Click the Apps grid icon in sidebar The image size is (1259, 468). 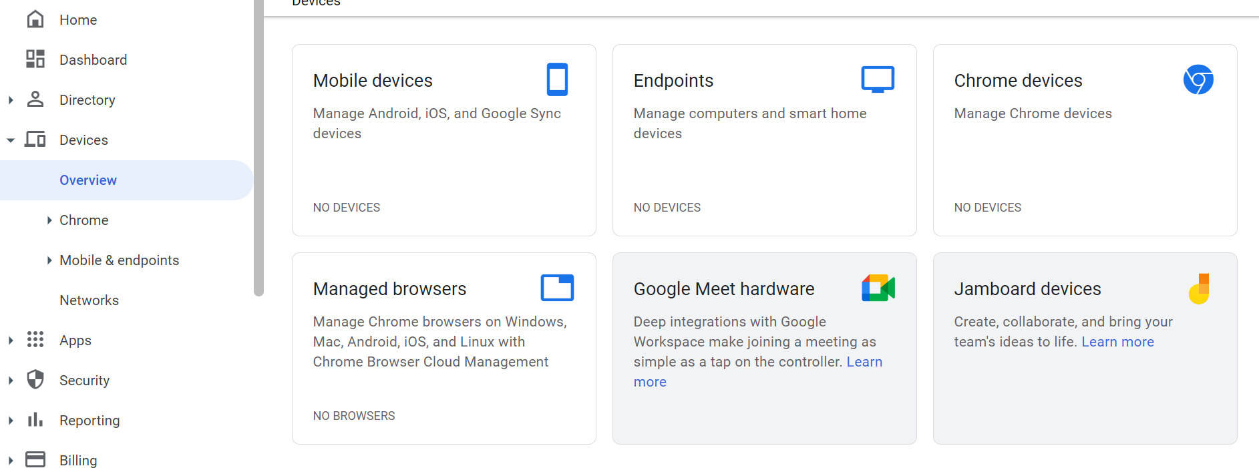(x=35, y=340)
